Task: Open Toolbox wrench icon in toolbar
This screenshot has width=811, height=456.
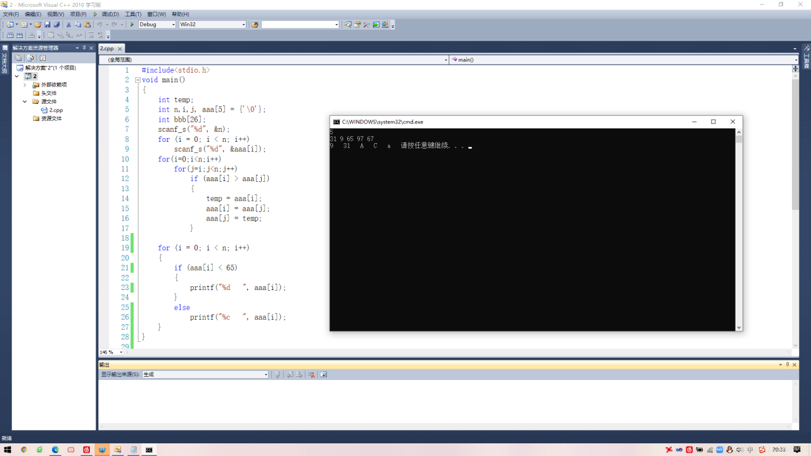Action: (366, 25)
